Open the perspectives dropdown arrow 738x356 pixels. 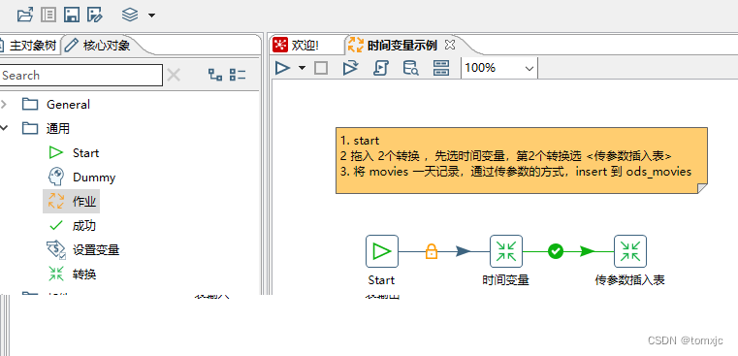coord(151,16)
